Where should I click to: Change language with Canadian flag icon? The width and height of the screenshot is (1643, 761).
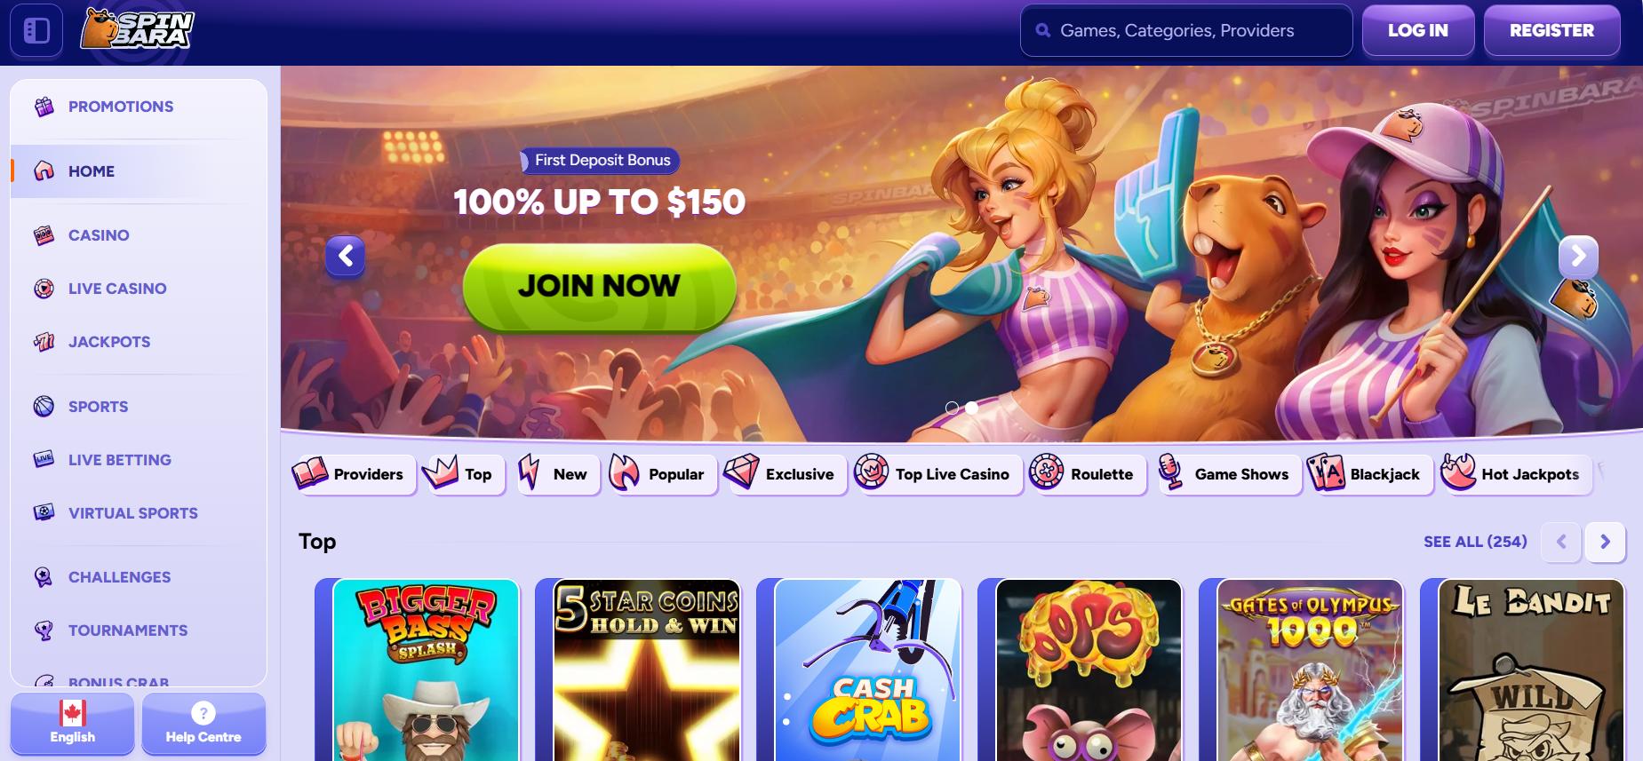click(73, 713)
